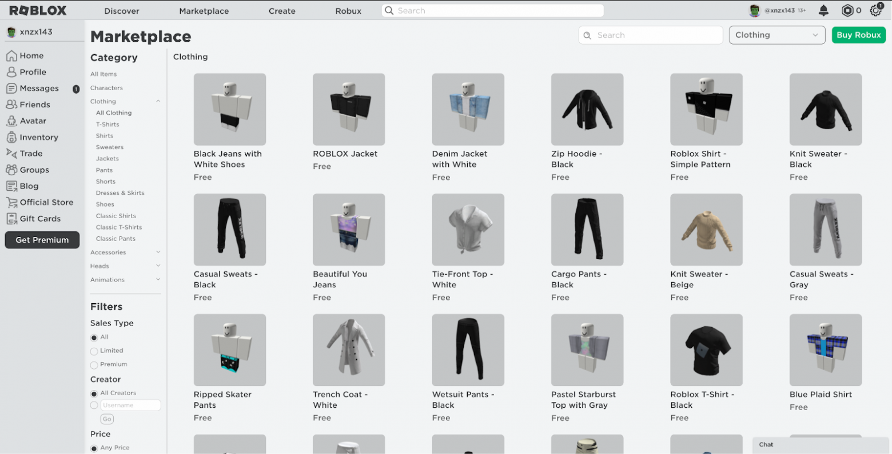The width and height of the screenshot is (892, 454).
Task: Click the Messages icon in sidebar
Action: 11,89
